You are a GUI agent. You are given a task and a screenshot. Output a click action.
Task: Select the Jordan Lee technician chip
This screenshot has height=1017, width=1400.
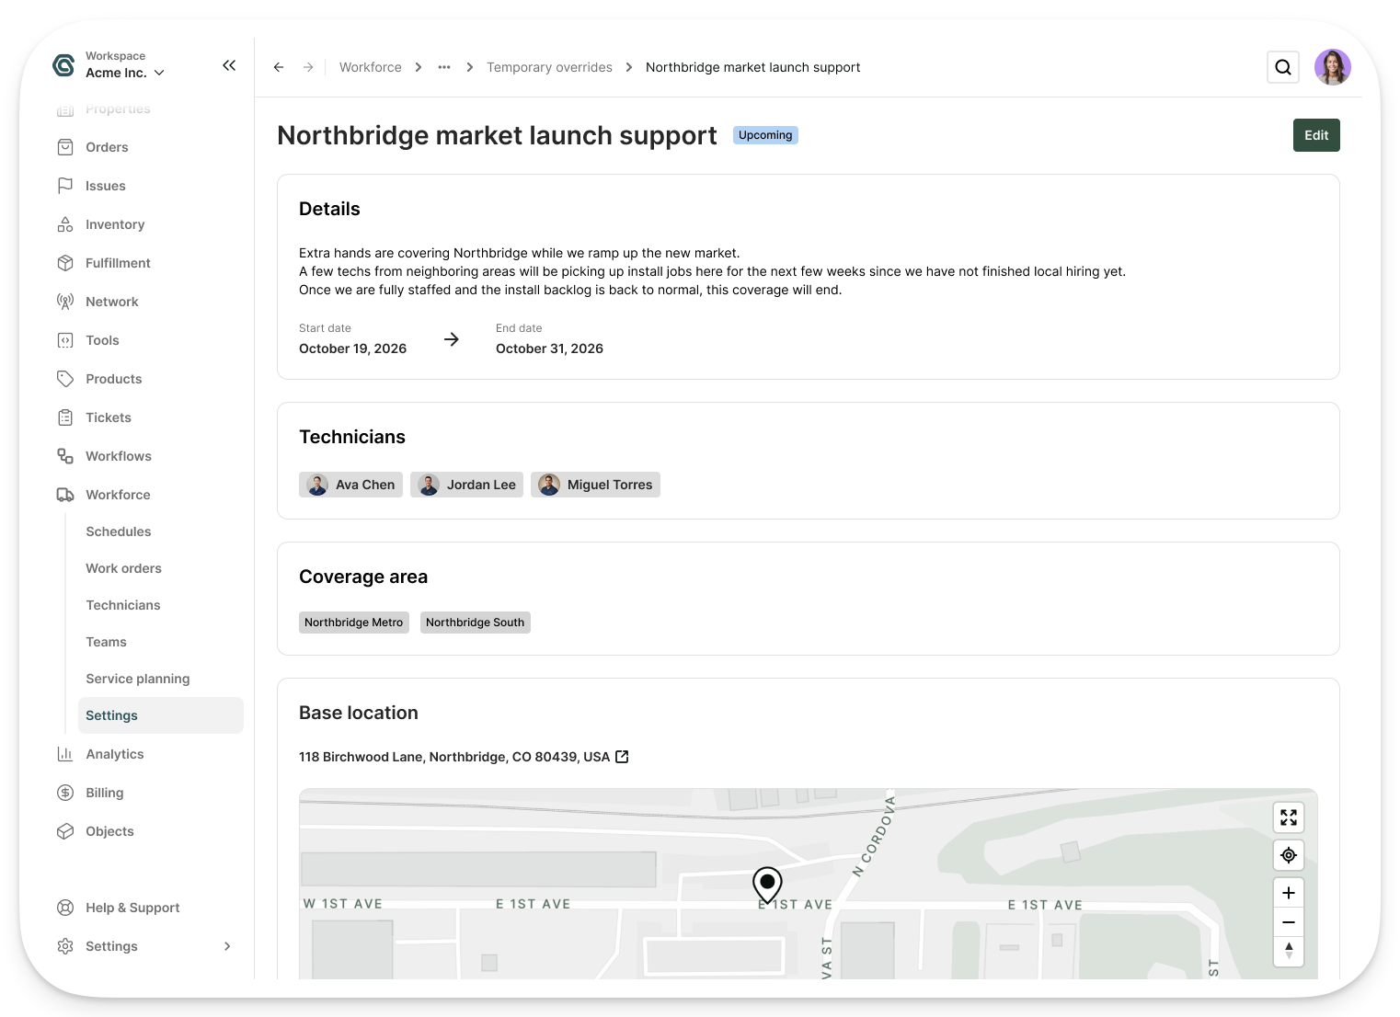coord(466,485)
